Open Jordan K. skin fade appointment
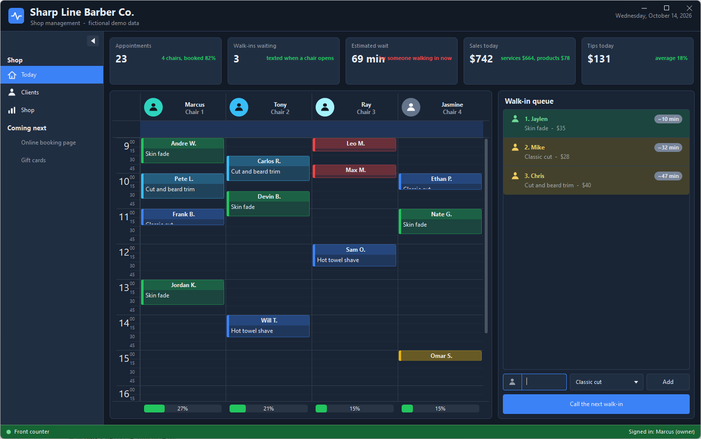This screenshot has height=439, width=701. (182, 292)
